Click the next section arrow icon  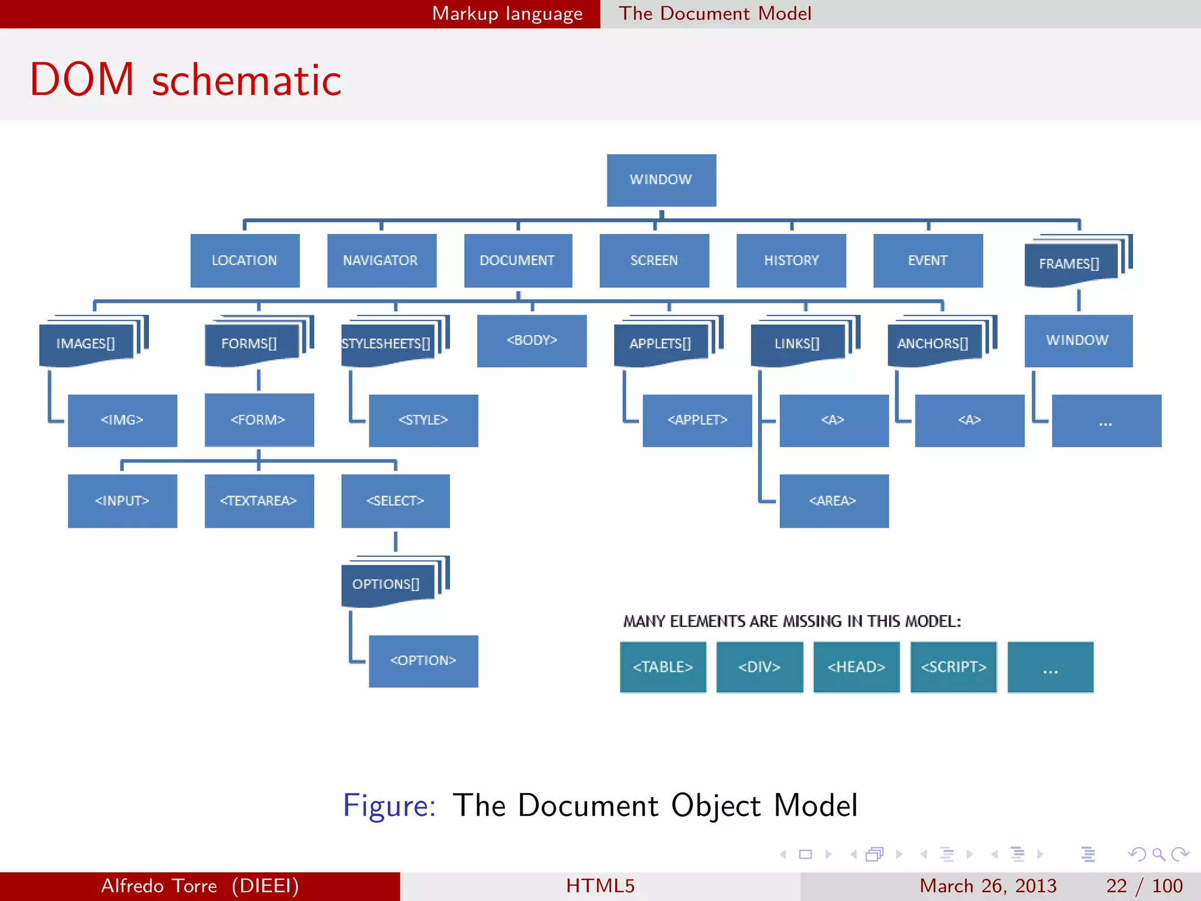click(1040, 854)
